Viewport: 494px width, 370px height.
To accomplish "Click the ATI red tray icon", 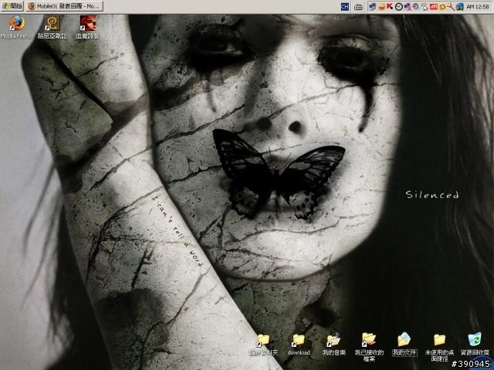I will [x=433, y=6].
